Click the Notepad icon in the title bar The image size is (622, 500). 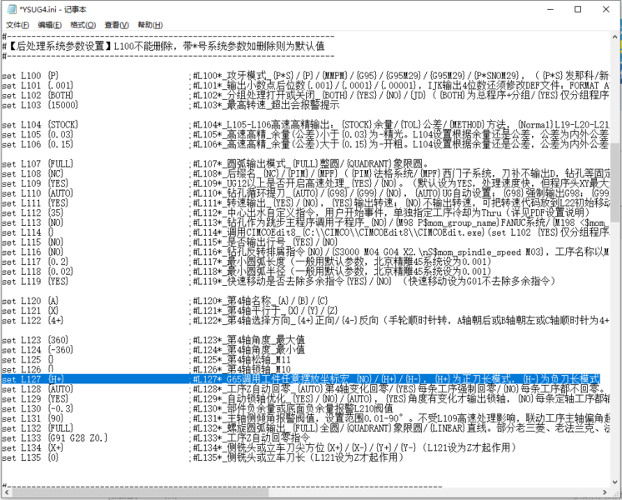pos(9,7)
